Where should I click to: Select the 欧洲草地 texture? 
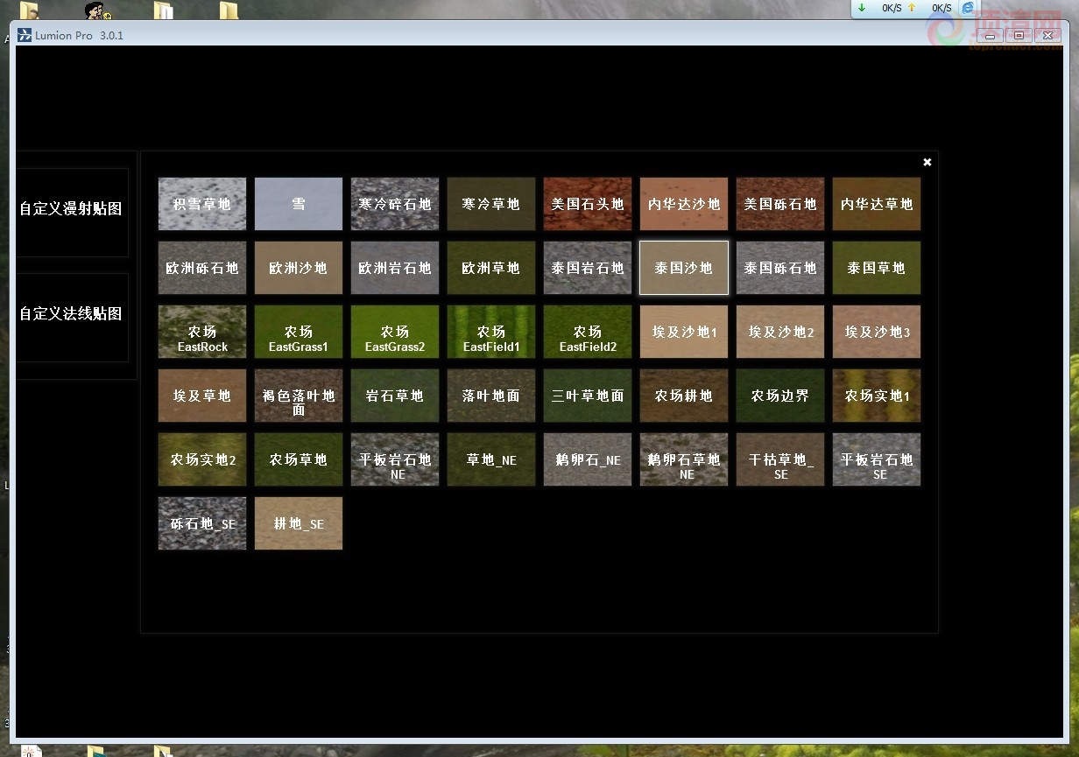click(491, 268)
